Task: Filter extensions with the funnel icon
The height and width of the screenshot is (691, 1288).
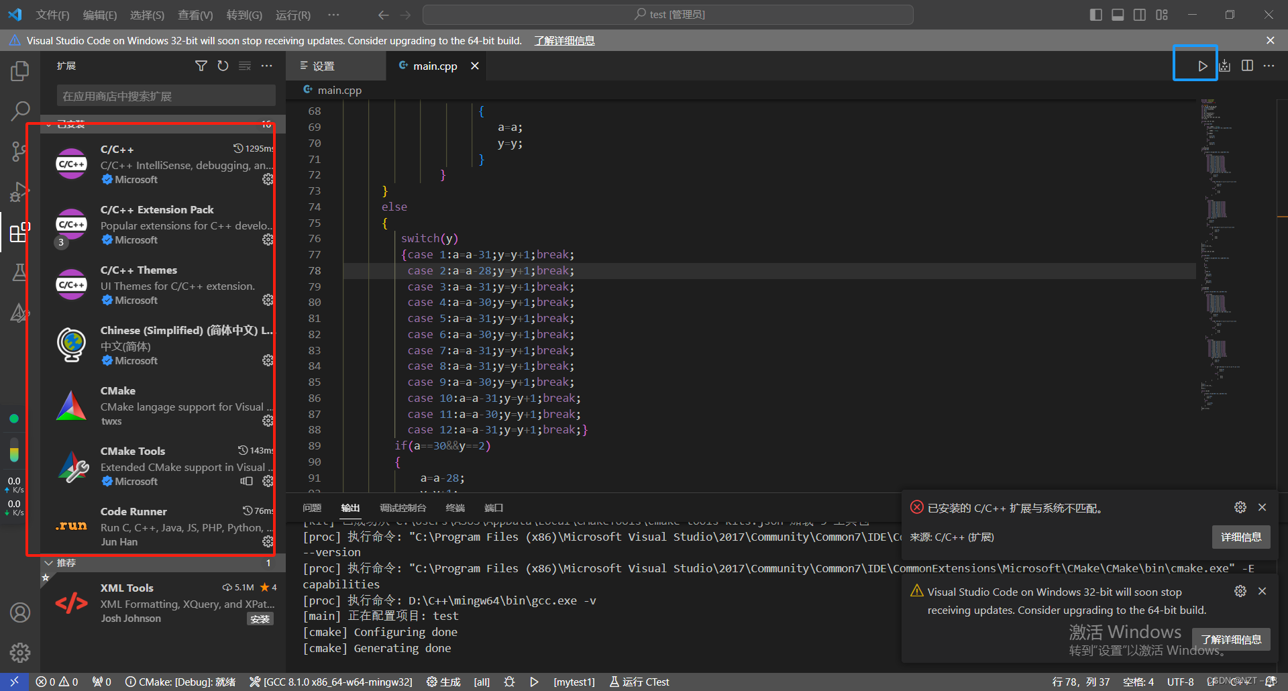Action: (x=201, y=66)
